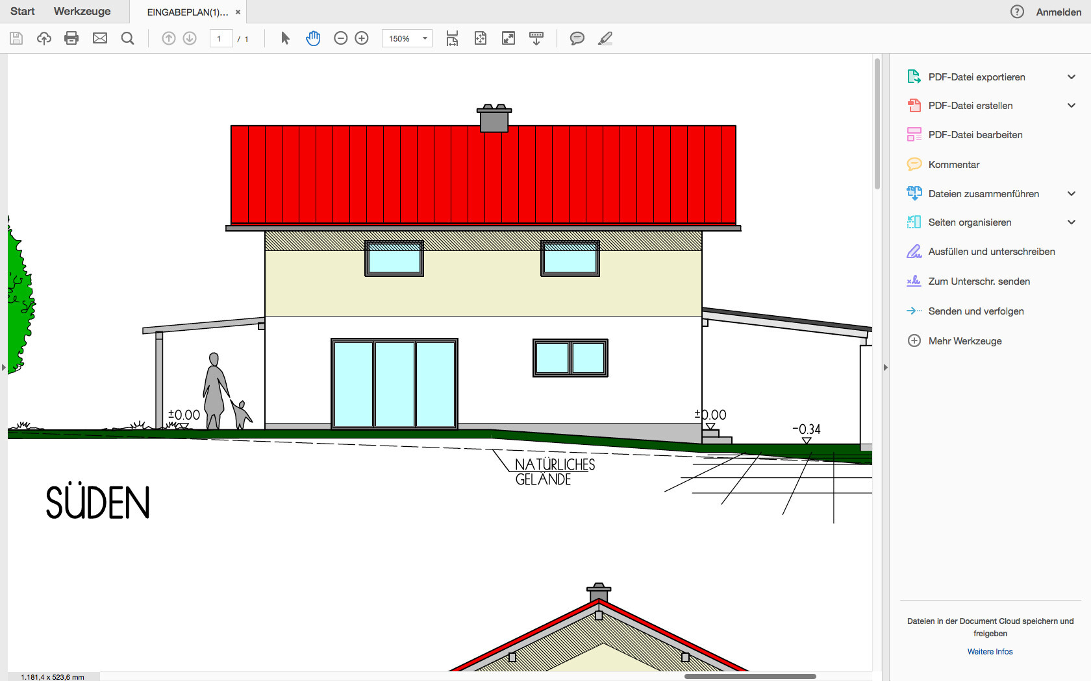Click the highlighter pen tool icon

[x=605, y=38]
